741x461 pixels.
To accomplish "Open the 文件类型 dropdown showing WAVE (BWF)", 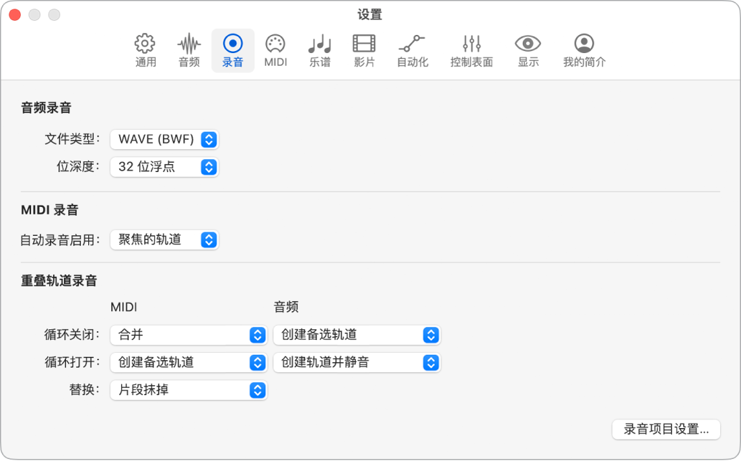I will coord(164,140).
